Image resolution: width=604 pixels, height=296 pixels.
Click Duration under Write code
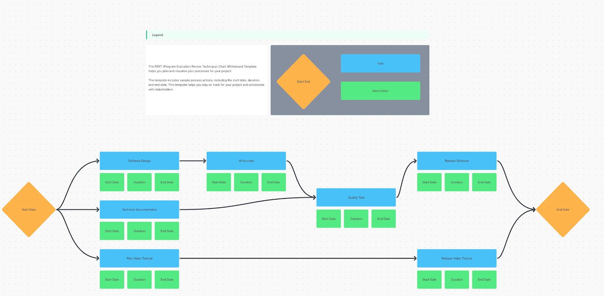[246, 182]
